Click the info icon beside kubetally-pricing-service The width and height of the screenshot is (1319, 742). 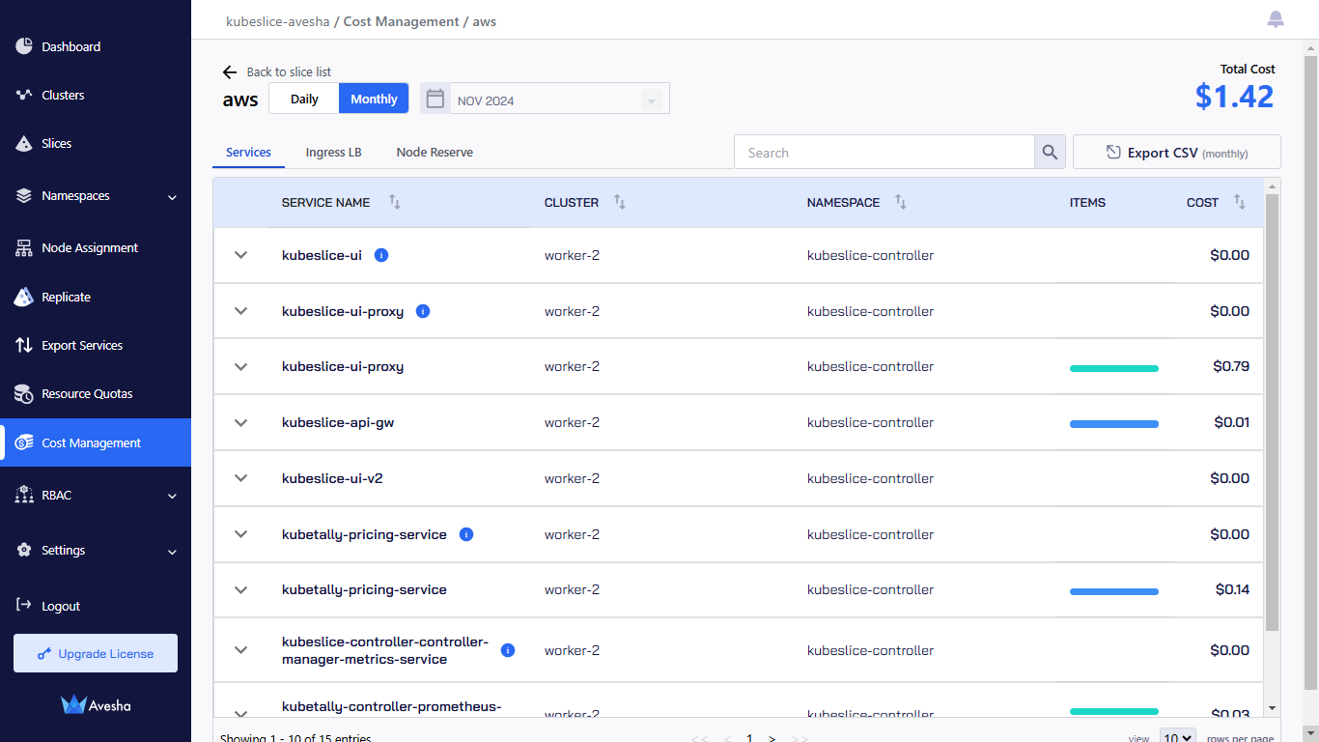click(466, 534)
